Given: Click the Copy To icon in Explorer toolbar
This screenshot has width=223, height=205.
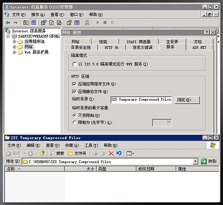Looking at the screenshot, I should [103, 153].
